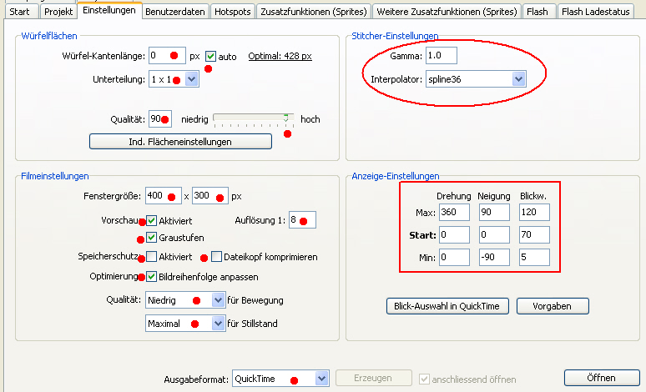Switch to Flash Ladestatus tab
Screen dimensions: 646x392
pos(596,12)
